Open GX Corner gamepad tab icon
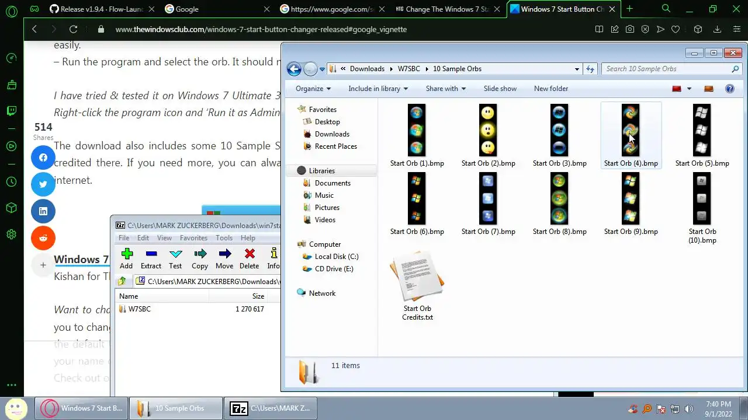This screenshot has width=748, height=420. [x=34, y=9]
